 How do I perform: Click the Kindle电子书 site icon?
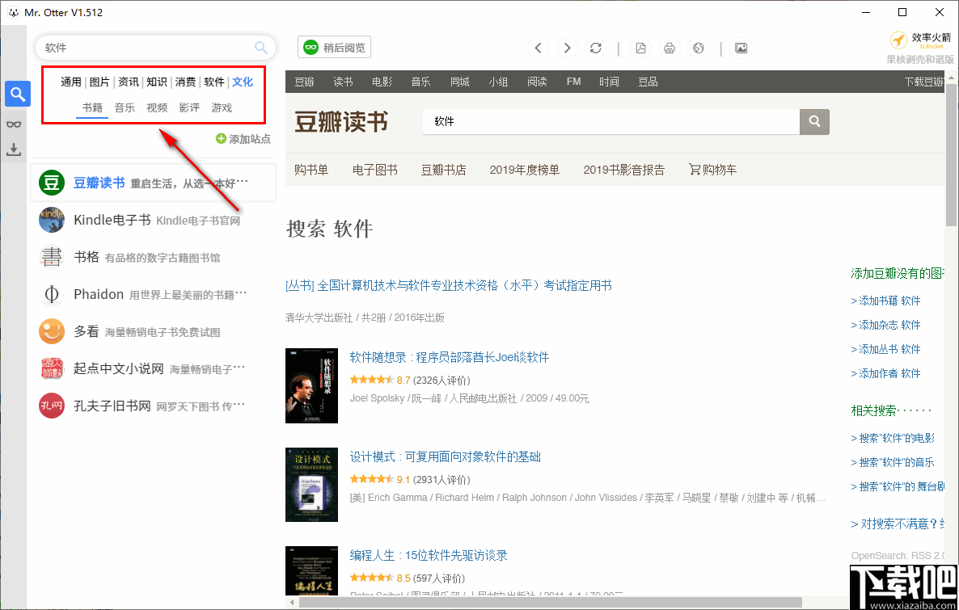point(52,220)
